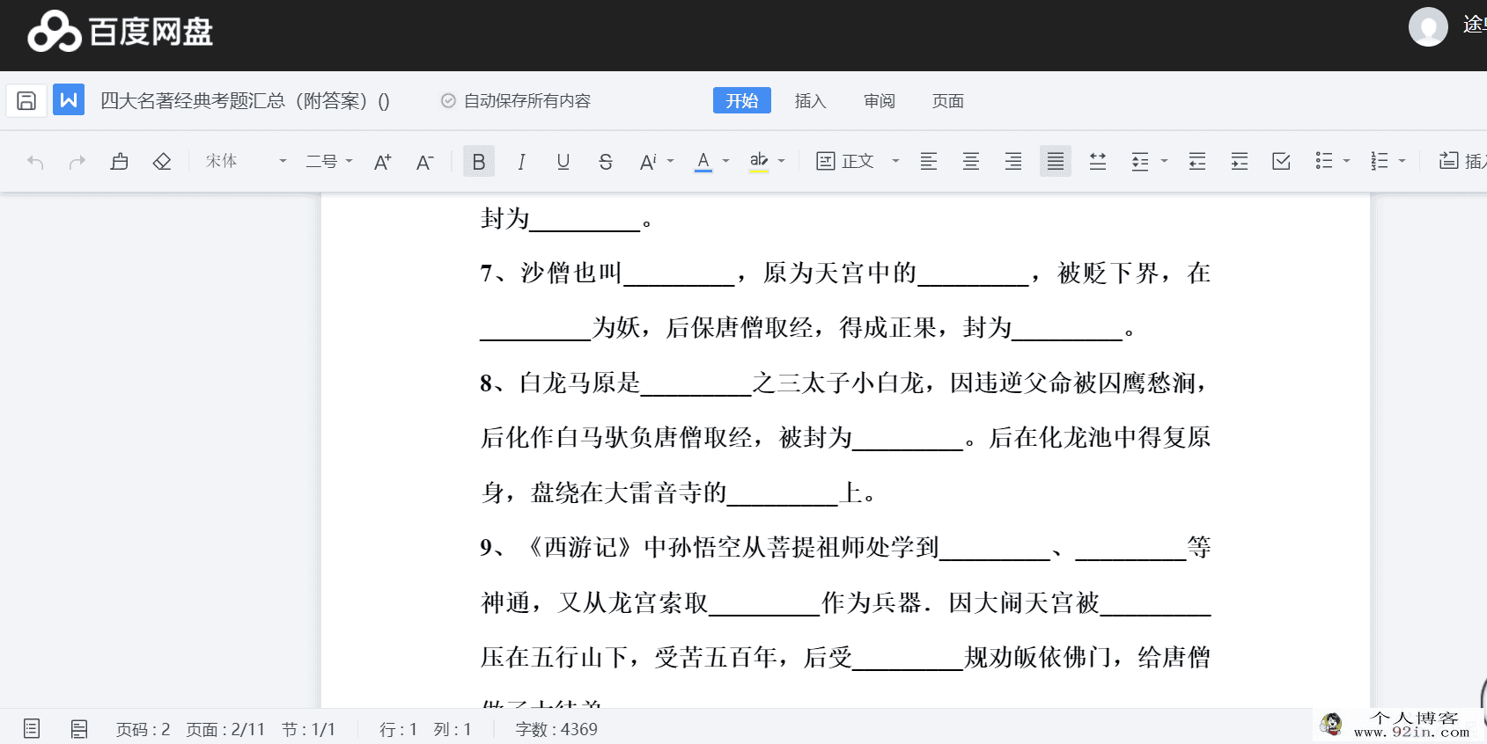
Task: Toggle bold formatting
Action: click(479, 162)
